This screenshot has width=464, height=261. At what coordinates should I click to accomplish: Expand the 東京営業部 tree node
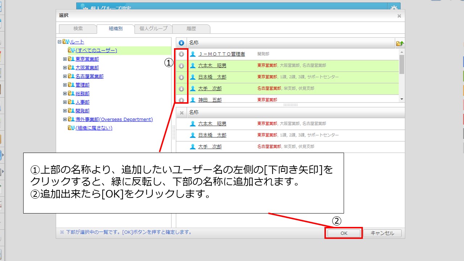tap(65, 59)
